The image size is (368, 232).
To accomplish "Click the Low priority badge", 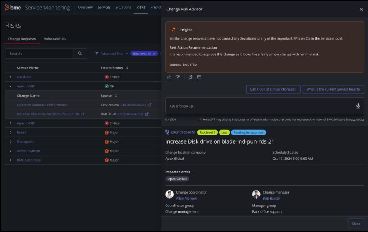I will pyautogui.click(x=224, y=132).
